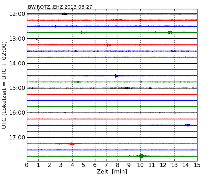The image size is (224, 179).
Task: Select x-axis tick label '14'
Action: click(x=185, y=165)
